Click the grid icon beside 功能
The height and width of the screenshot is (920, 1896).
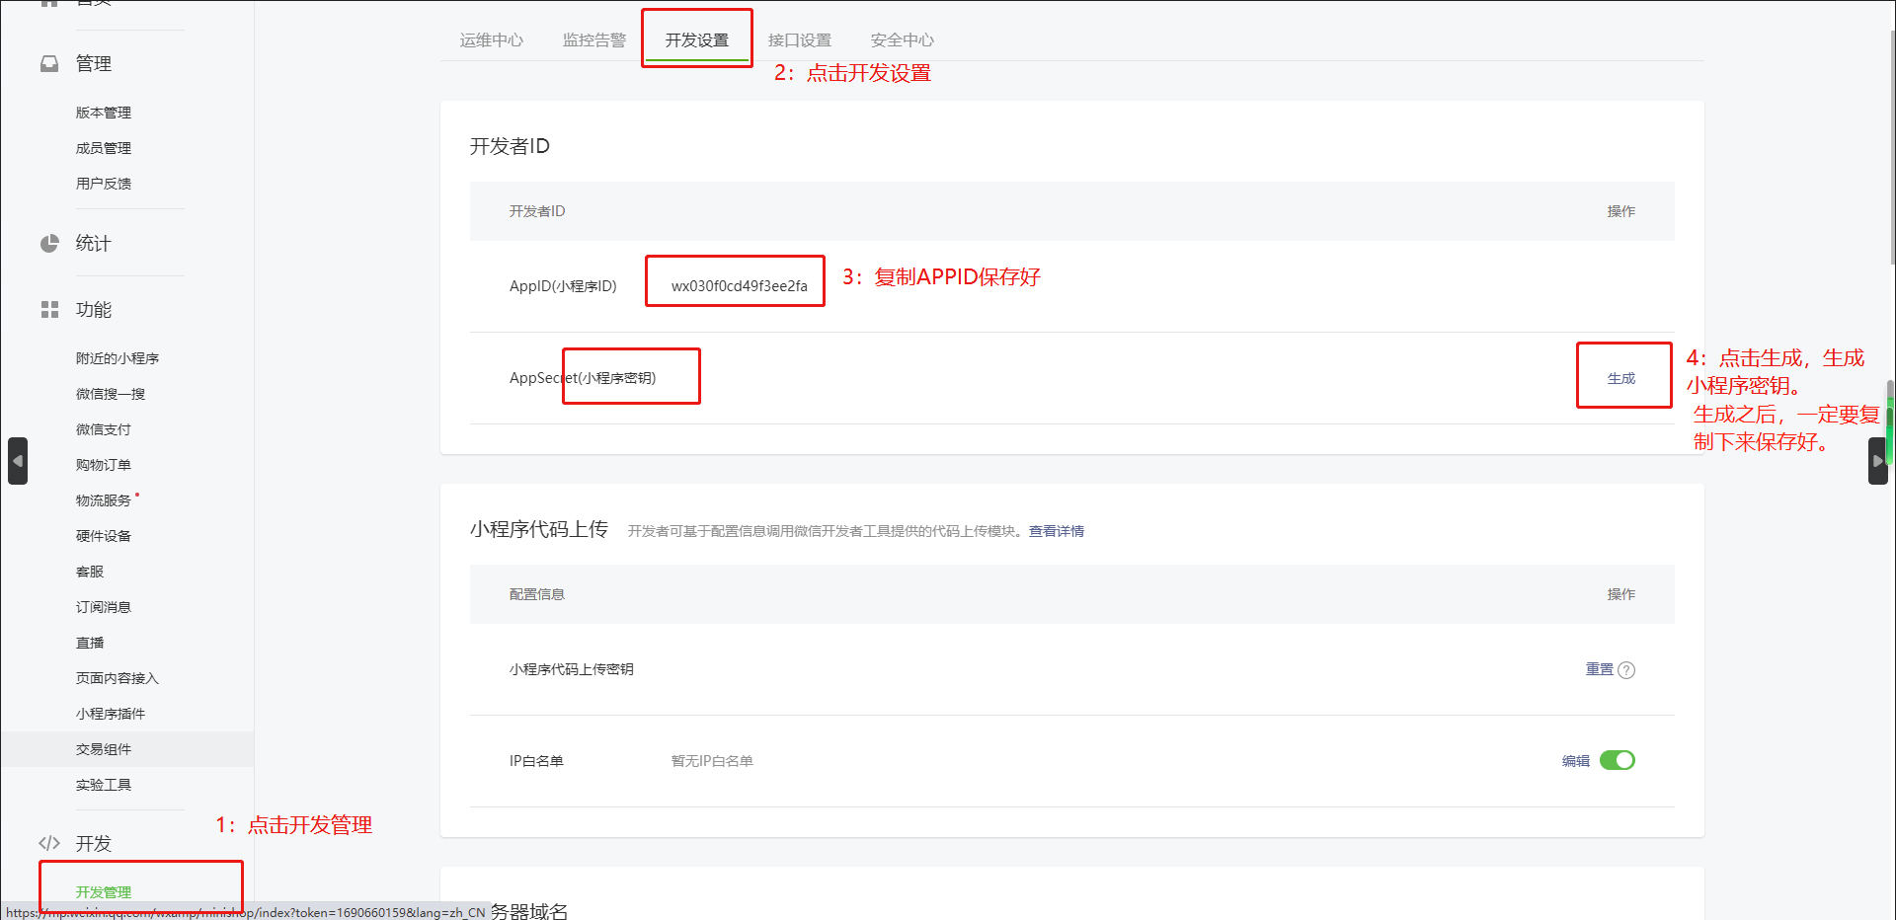(49, 310)
